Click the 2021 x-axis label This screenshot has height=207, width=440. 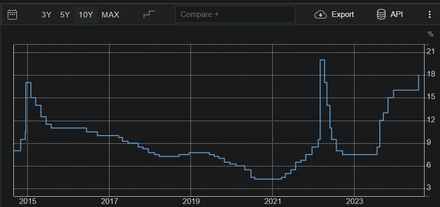pyautogui.click(x=272, y=201)
